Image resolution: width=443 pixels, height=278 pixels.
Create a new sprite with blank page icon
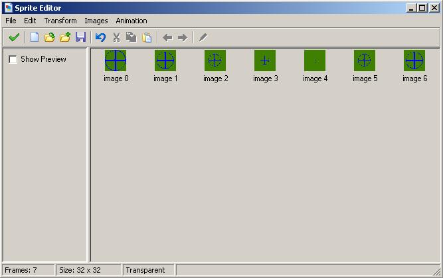tap(35, 37)
